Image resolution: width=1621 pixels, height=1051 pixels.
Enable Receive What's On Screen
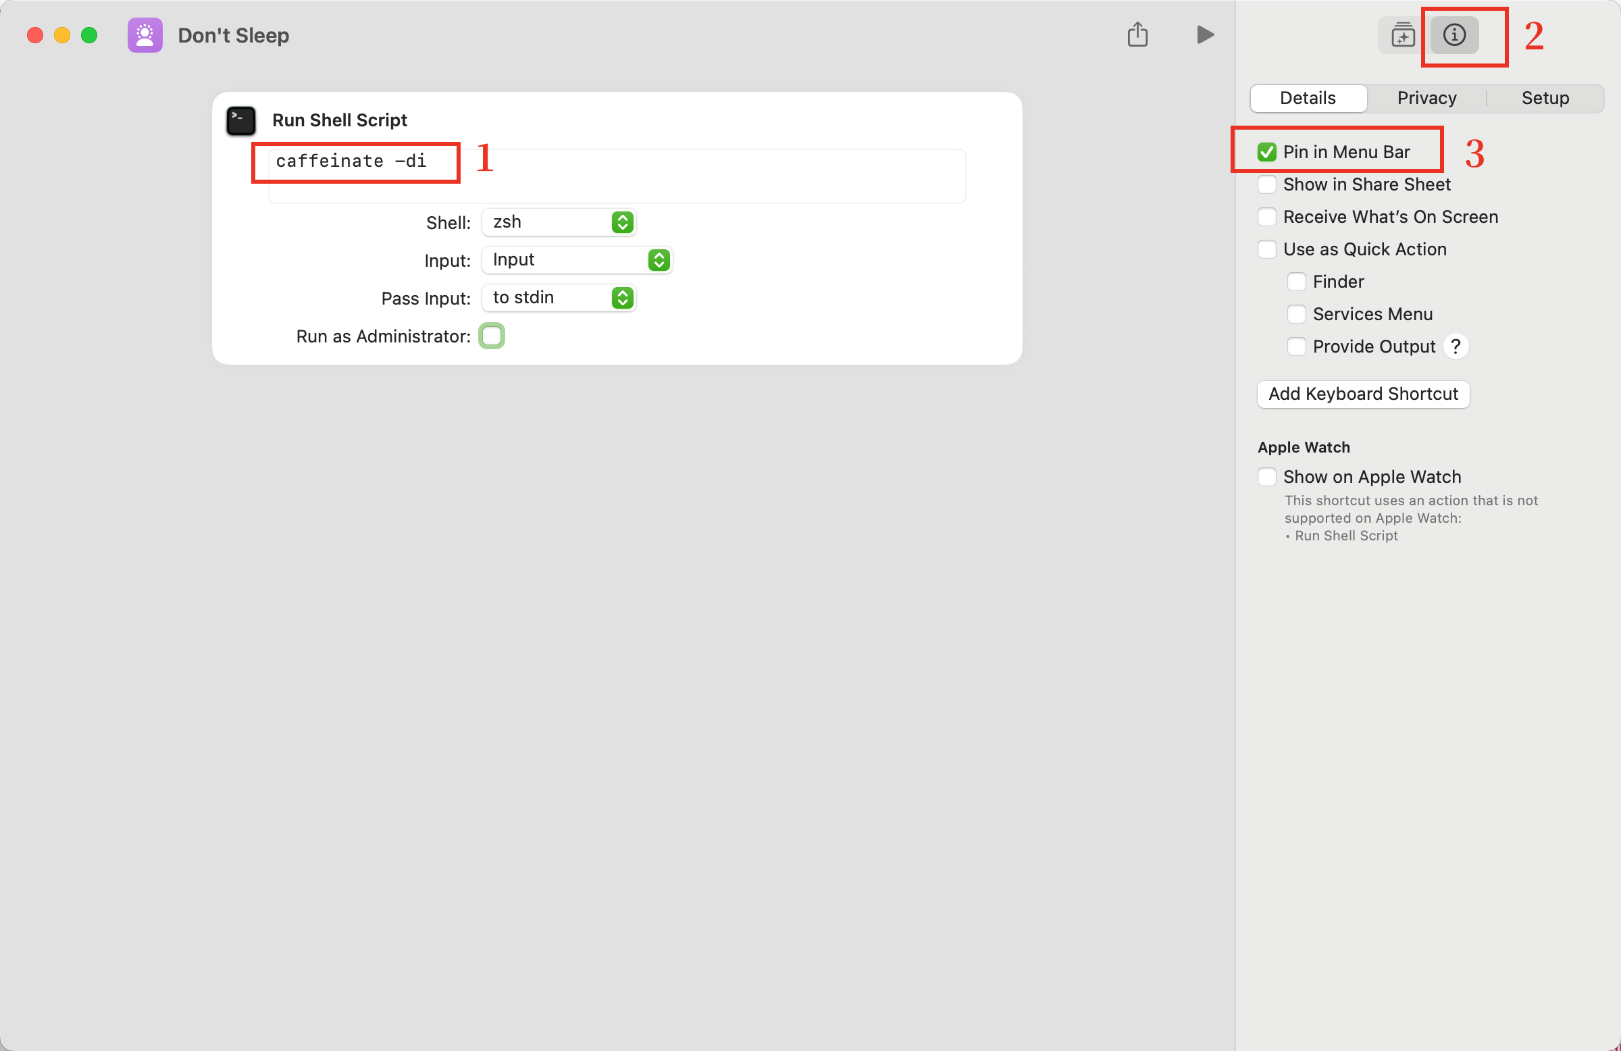pos(1267,217)
